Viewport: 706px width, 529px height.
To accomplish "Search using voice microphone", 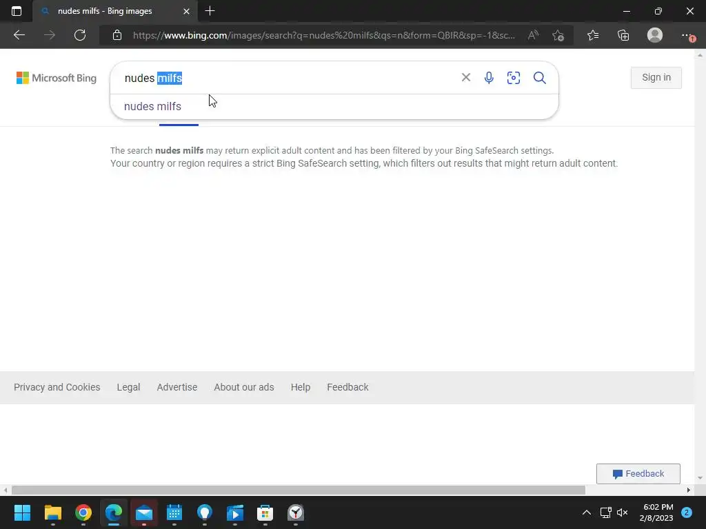I will pyautogui.click(x=489, y=78).
